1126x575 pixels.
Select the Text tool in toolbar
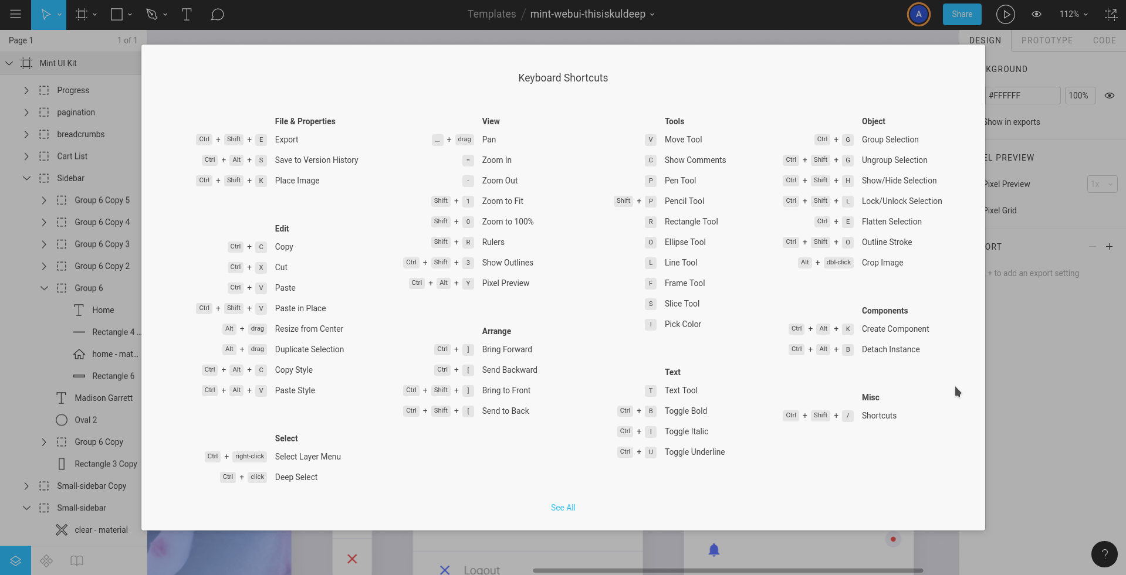tap(187, 15)
